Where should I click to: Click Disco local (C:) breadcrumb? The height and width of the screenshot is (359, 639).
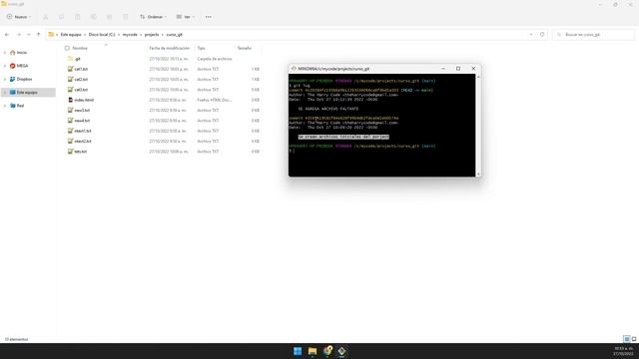102,35
